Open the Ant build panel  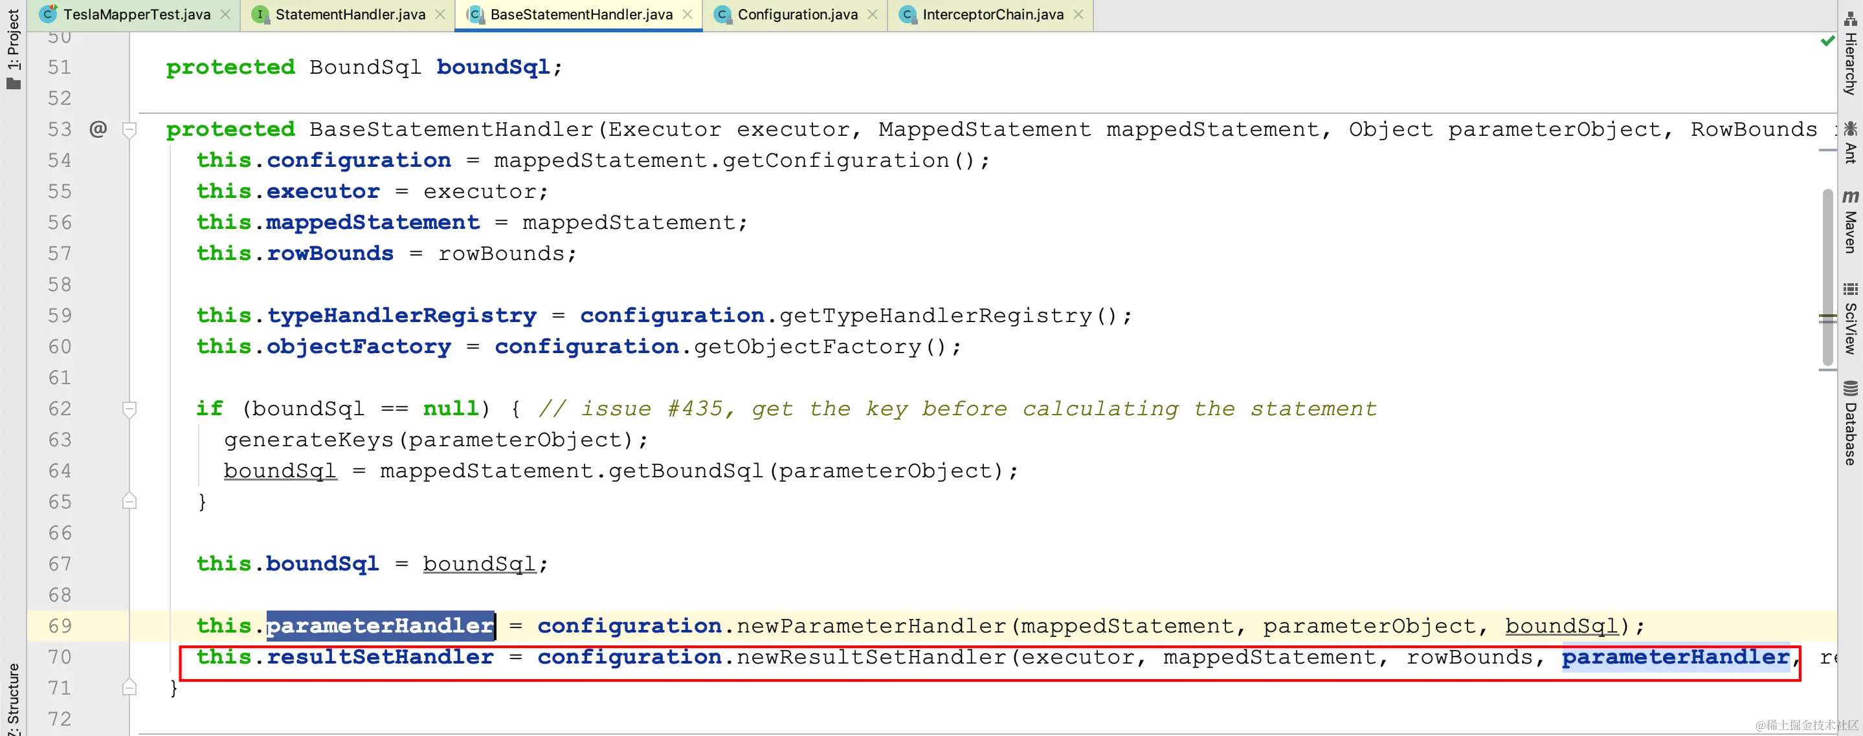tap(1850, 143)
